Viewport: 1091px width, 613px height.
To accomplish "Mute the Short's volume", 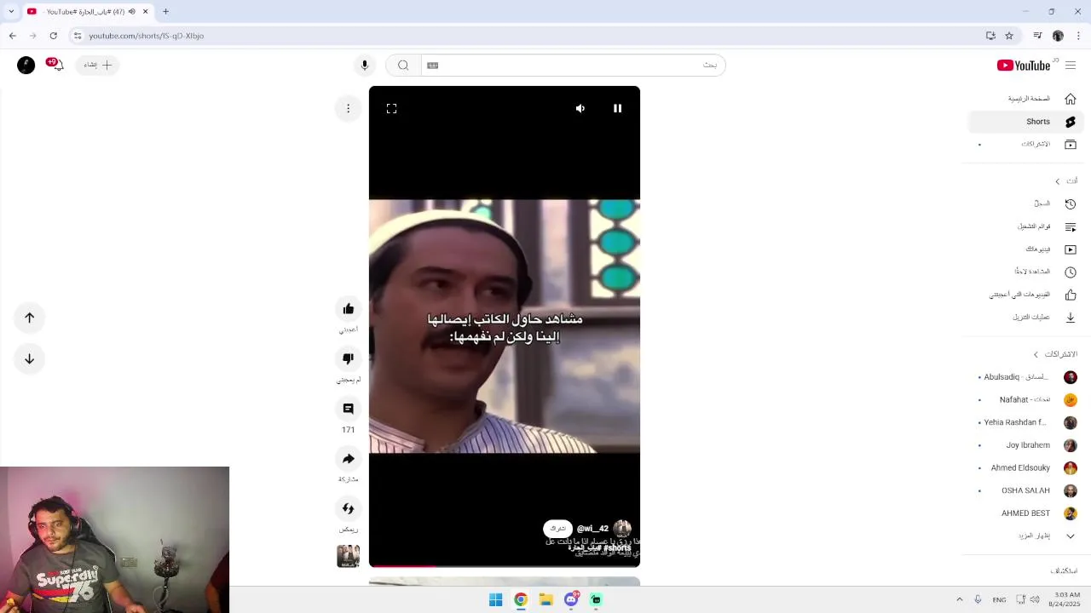I will [x=580, y=108].
